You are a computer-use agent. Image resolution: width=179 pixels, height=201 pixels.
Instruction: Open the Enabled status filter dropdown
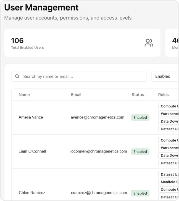pyautogui.click(x=165, y=76)
